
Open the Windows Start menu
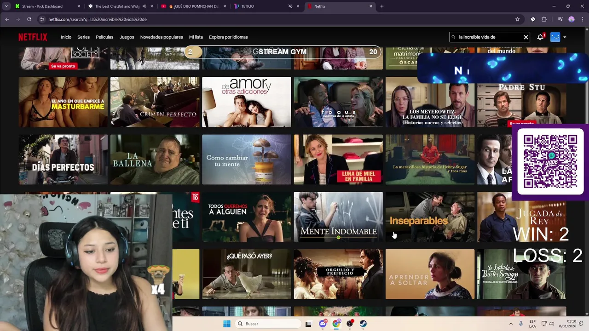point(226,324)
